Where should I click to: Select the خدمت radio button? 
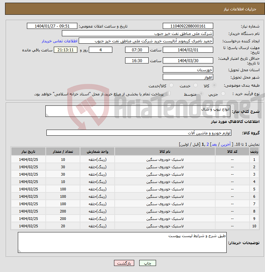[x=195, y=85]
